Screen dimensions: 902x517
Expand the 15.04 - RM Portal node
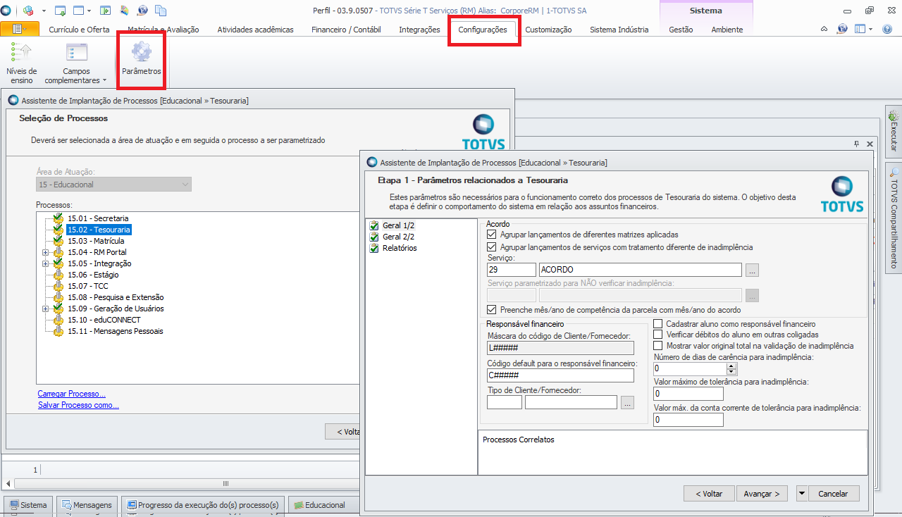click(x=46, y=252)
